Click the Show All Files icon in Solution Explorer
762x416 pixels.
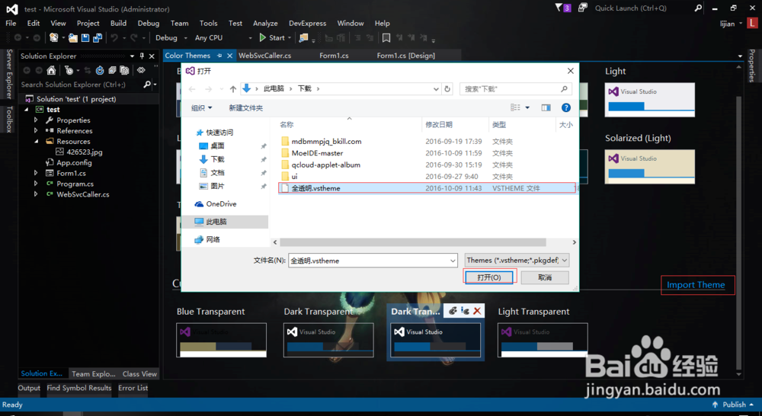124,70
